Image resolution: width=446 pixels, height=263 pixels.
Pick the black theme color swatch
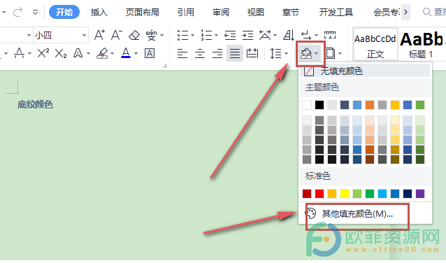point(319,105)
